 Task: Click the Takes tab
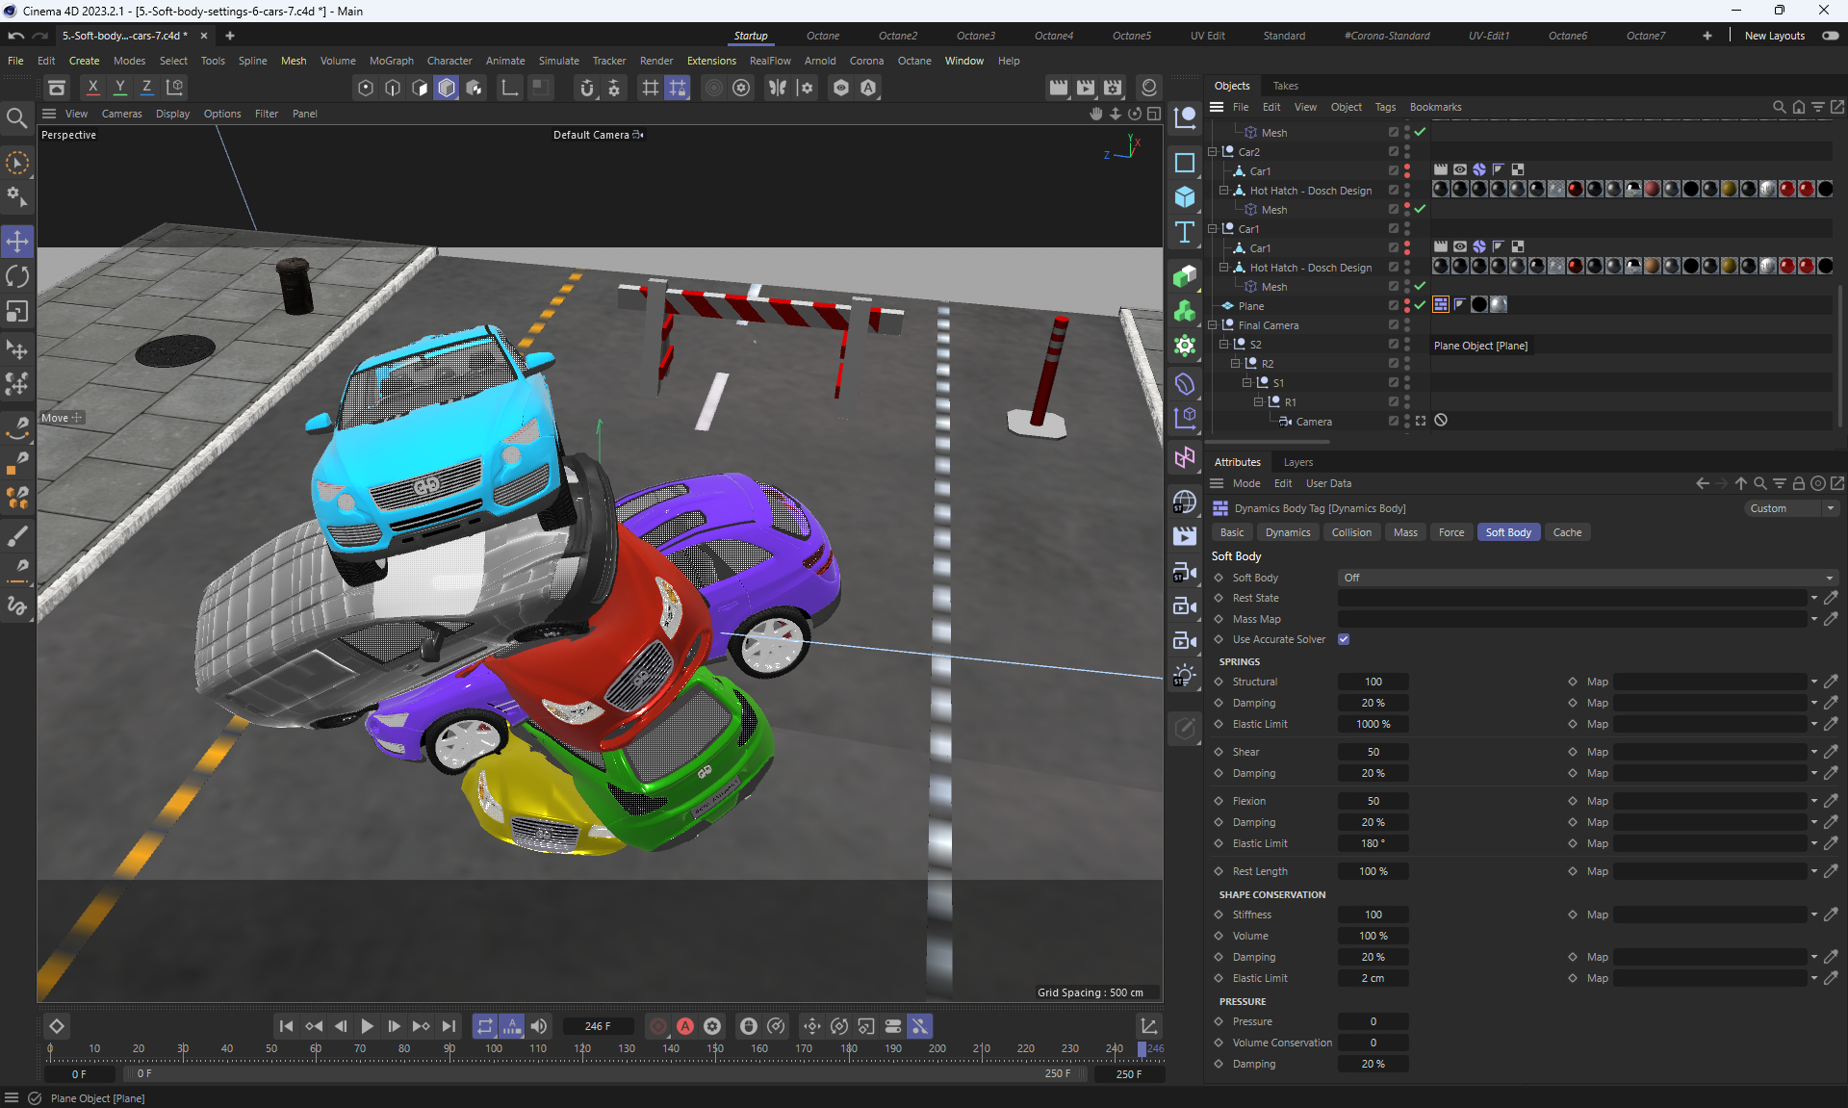tap(1285, 86)
